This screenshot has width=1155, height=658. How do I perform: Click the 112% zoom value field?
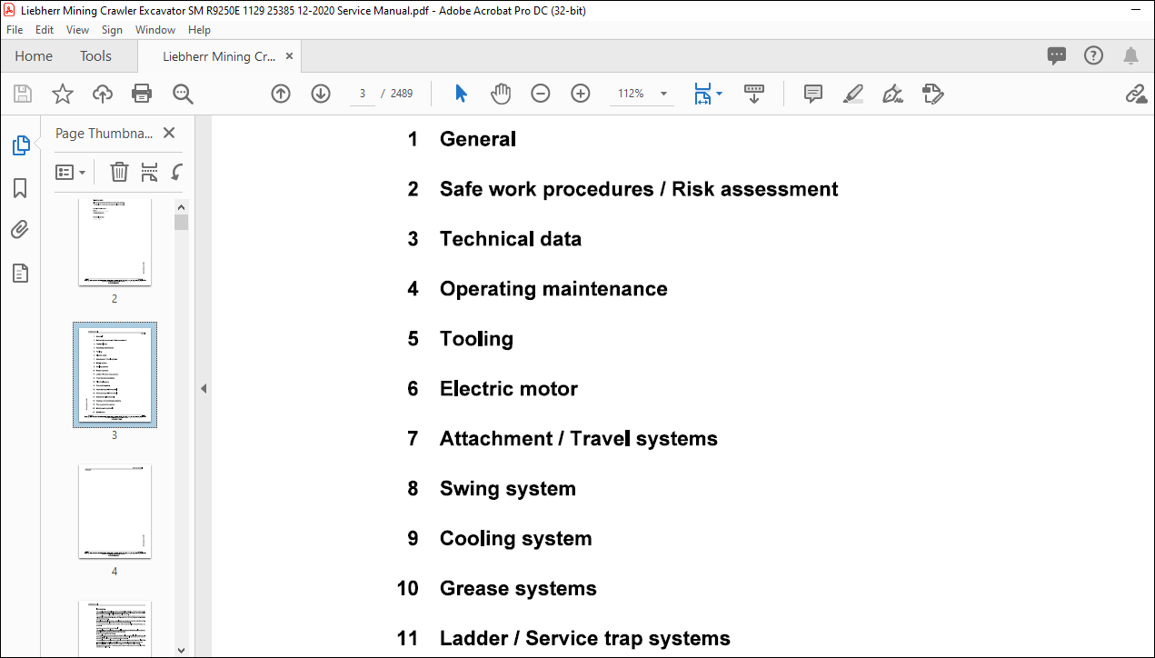(631, 94)
